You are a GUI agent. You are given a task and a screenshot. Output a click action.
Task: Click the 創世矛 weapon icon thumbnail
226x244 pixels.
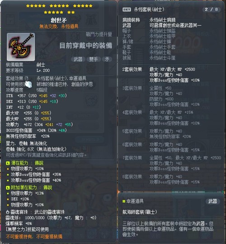pyautogui.click(x=21, y=47)
